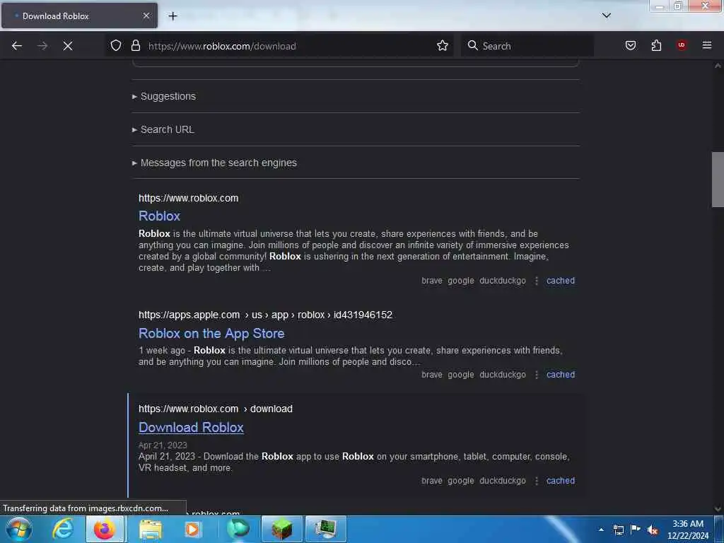The width and height of the screenshot is (724, 543).
Task: Open a new tab with plus
Action: [173, 16]
